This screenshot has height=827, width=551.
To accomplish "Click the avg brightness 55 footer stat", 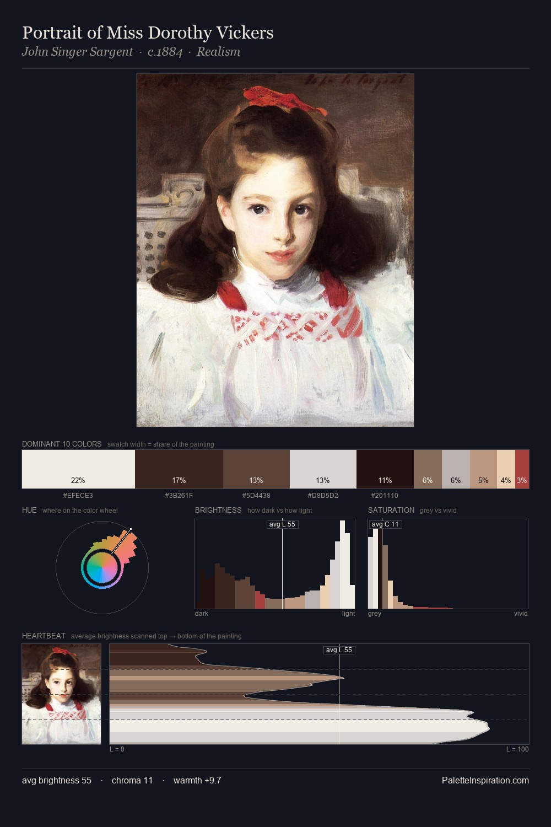I will [x=57, y=780].
